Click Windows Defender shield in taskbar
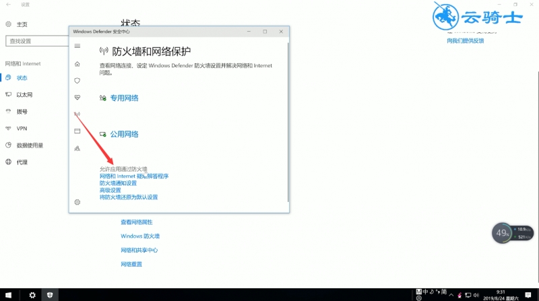 click(x=50, y=295)
